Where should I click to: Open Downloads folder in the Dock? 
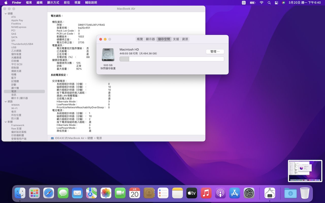coord(290,193)
